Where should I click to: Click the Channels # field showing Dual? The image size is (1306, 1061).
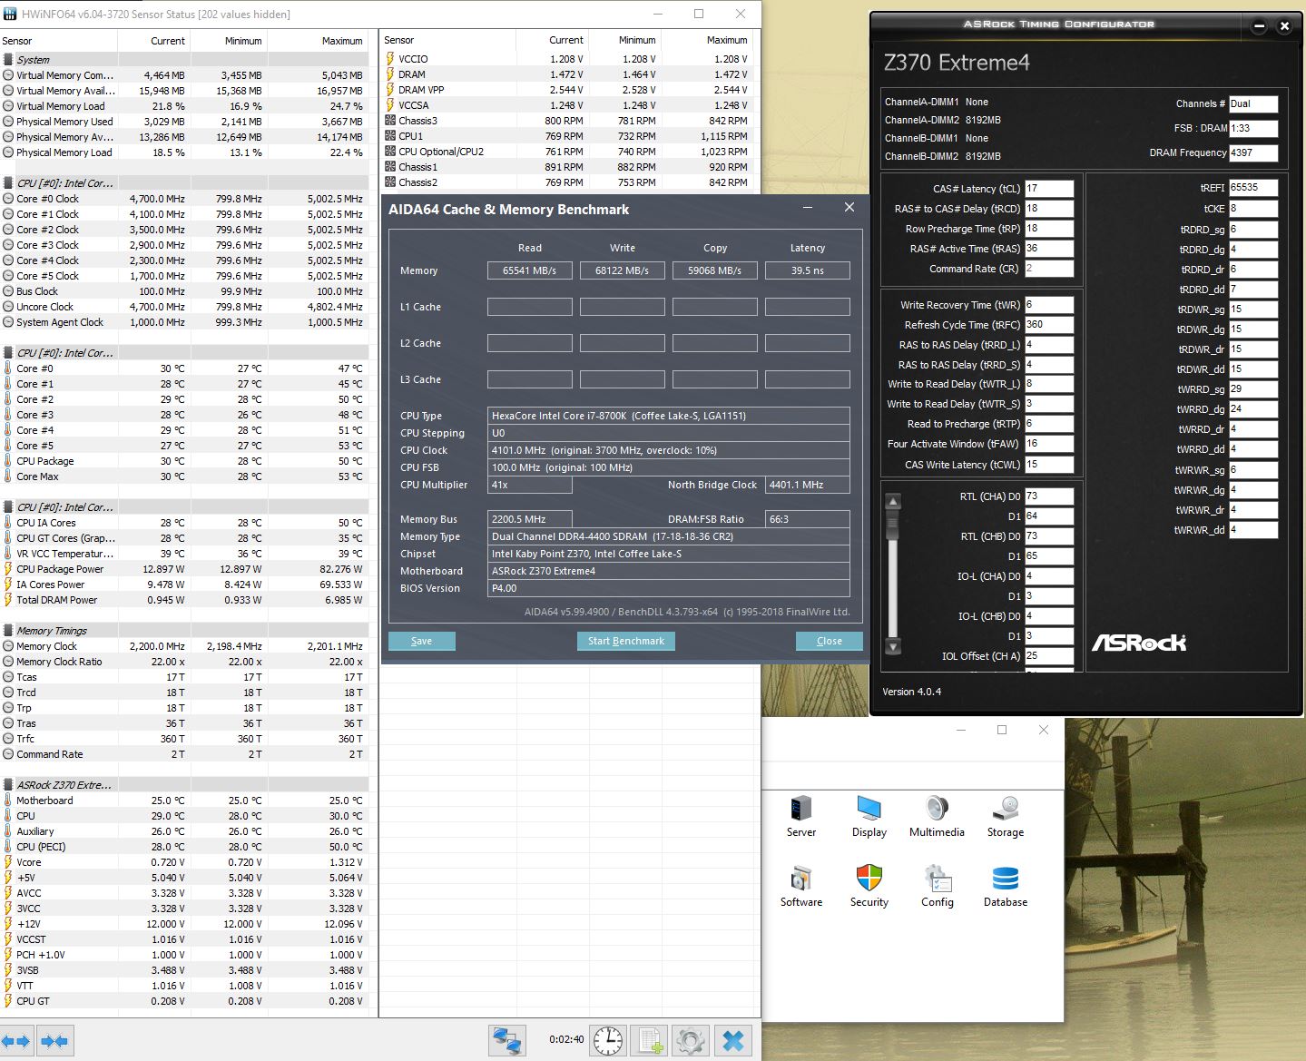click(1253, 104)
